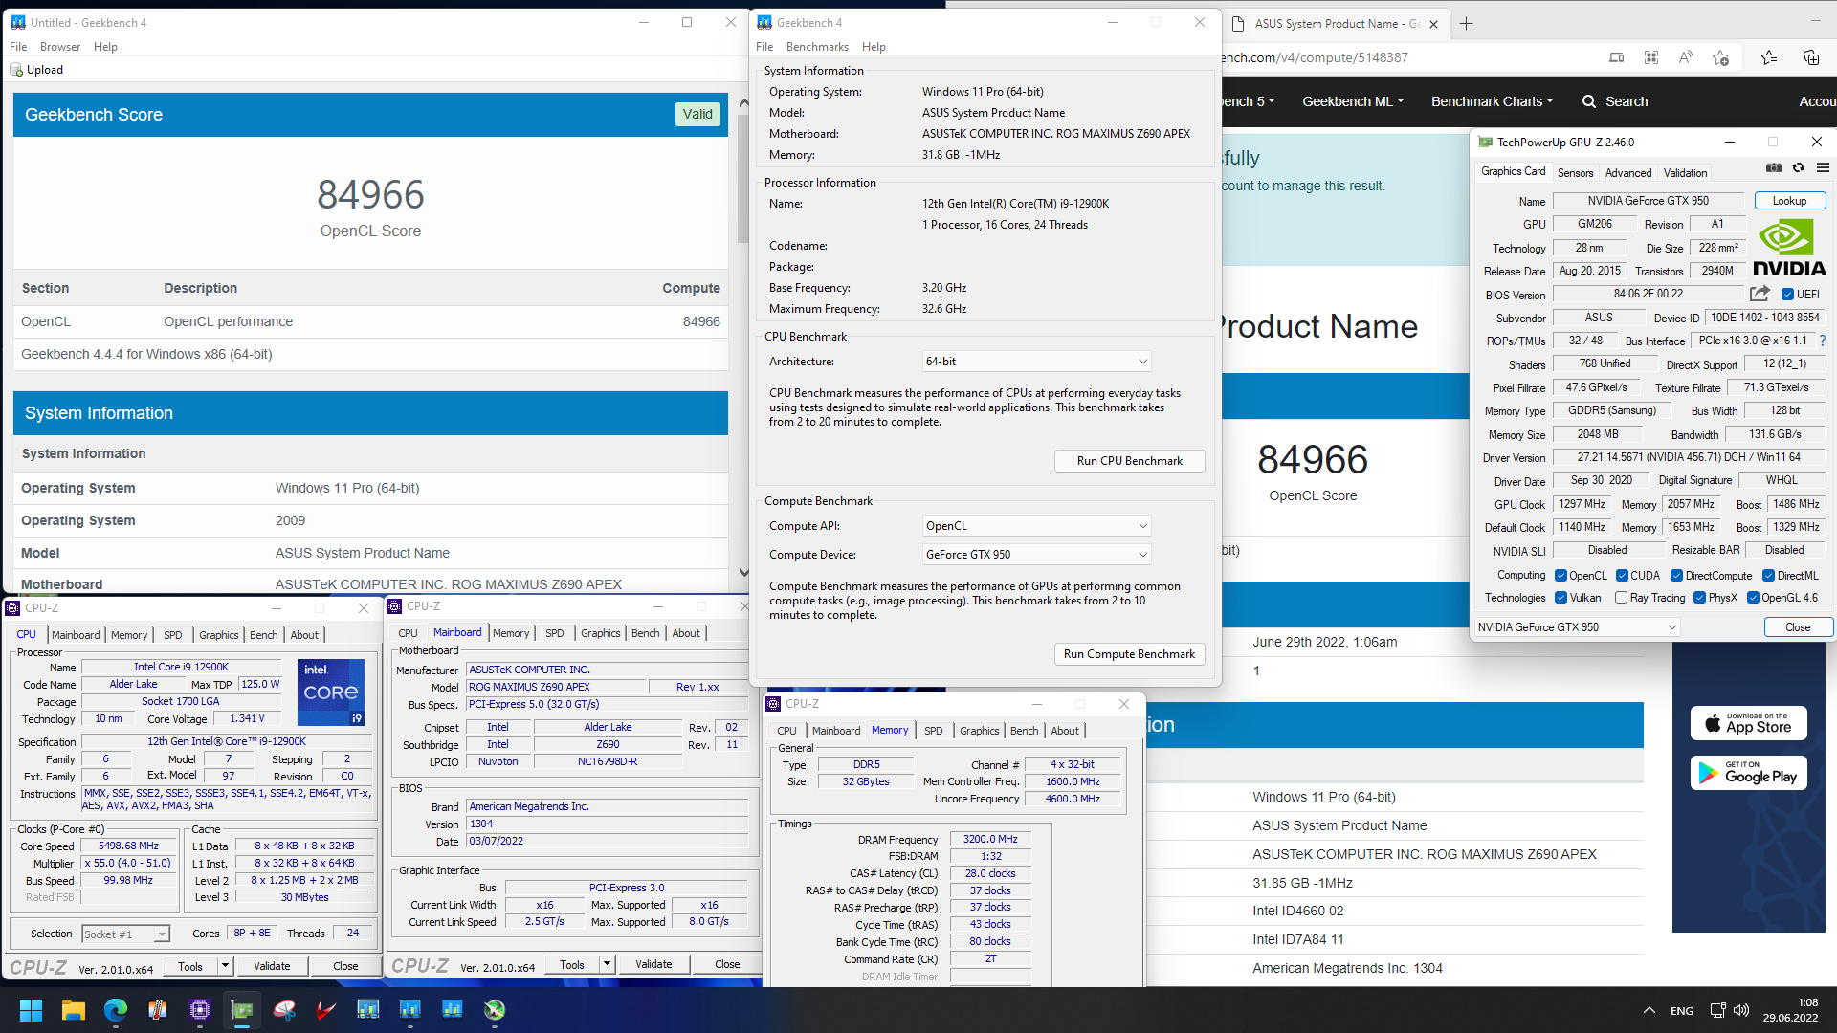
Task: Open the Snipping tool scissors taskbar icon
Action: click(x=284, y=1010)
